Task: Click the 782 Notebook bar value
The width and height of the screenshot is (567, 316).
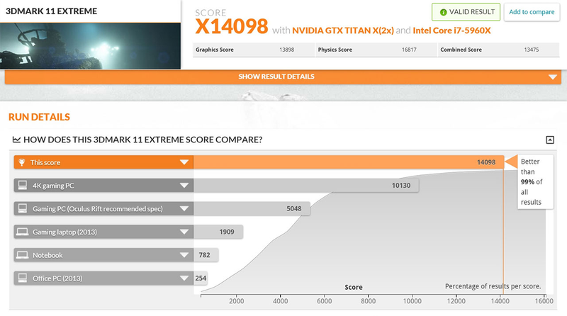Action: (x=204, y=255)
